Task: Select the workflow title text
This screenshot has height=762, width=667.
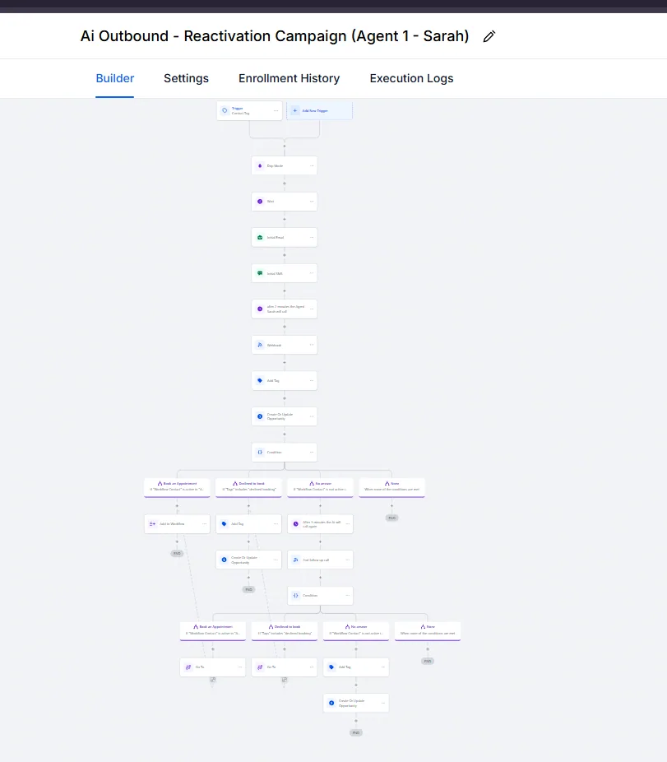Action: [275, 36]
